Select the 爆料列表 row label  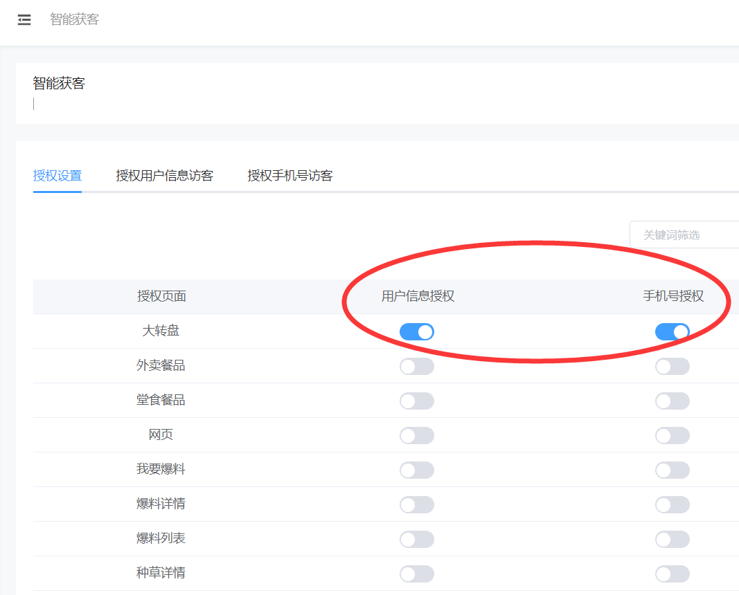tap(161, 538)
